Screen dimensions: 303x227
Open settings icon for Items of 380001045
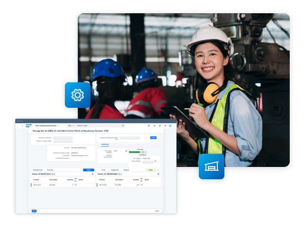pyautogui.click(x=158, y=174)
